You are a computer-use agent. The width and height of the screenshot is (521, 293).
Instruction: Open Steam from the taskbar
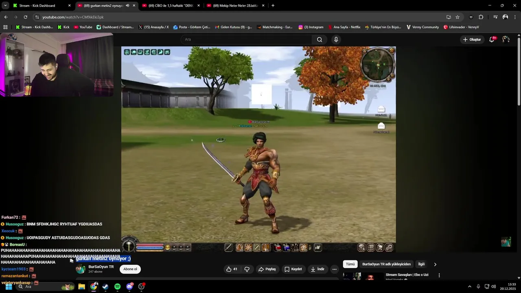click(105, 286)
